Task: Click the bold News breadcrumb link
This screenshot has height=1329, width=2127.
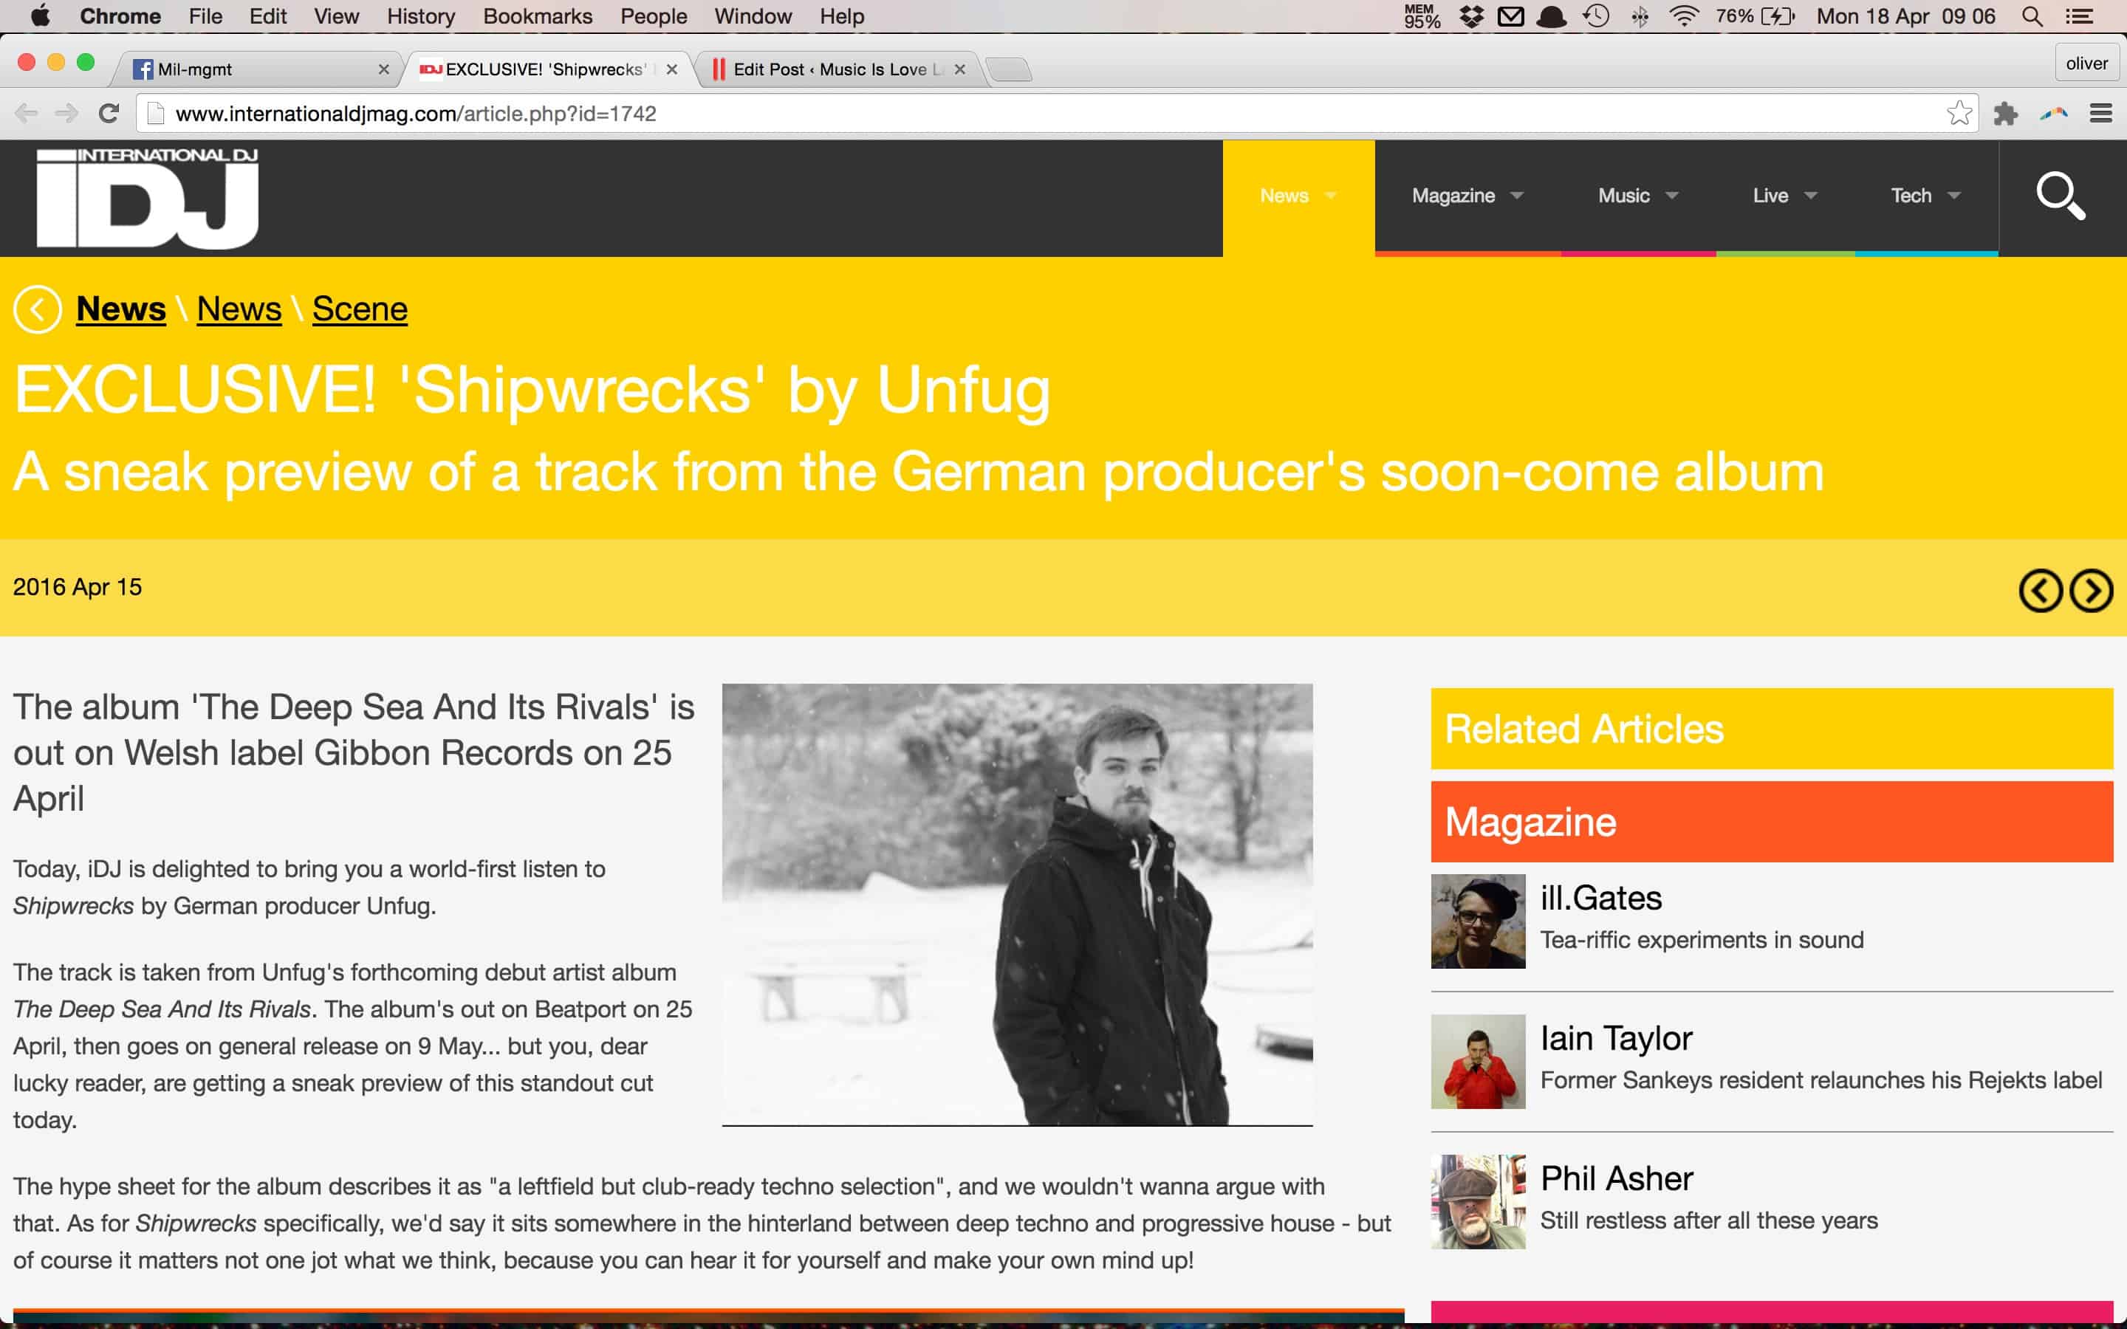Action: click(120, 309)
